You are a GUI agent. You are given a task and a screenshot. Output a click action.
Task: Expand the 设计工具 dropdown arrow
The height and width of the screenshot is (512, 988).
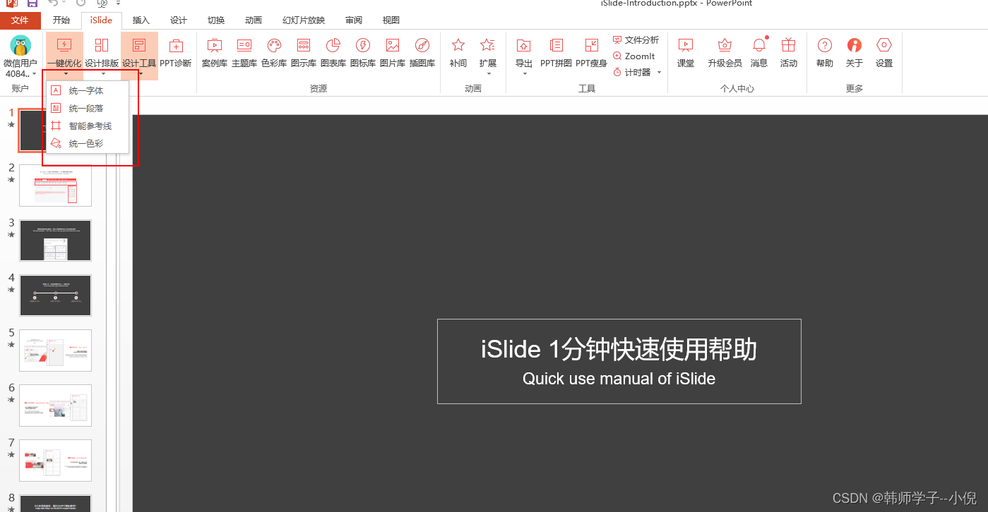point(140,74)
